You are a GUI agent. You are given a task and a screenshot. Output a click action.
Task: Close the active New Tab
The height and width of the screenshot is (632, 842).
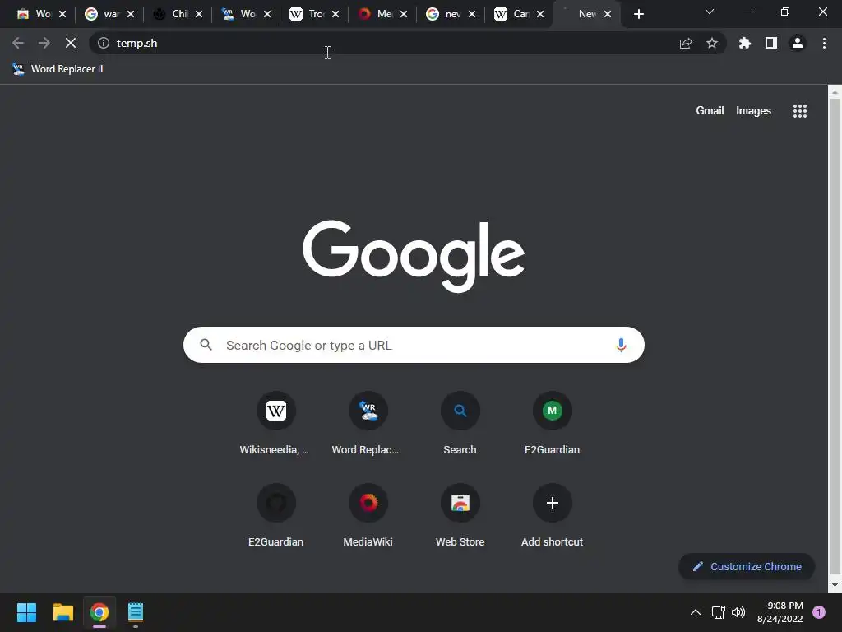(x=608, y=14)
